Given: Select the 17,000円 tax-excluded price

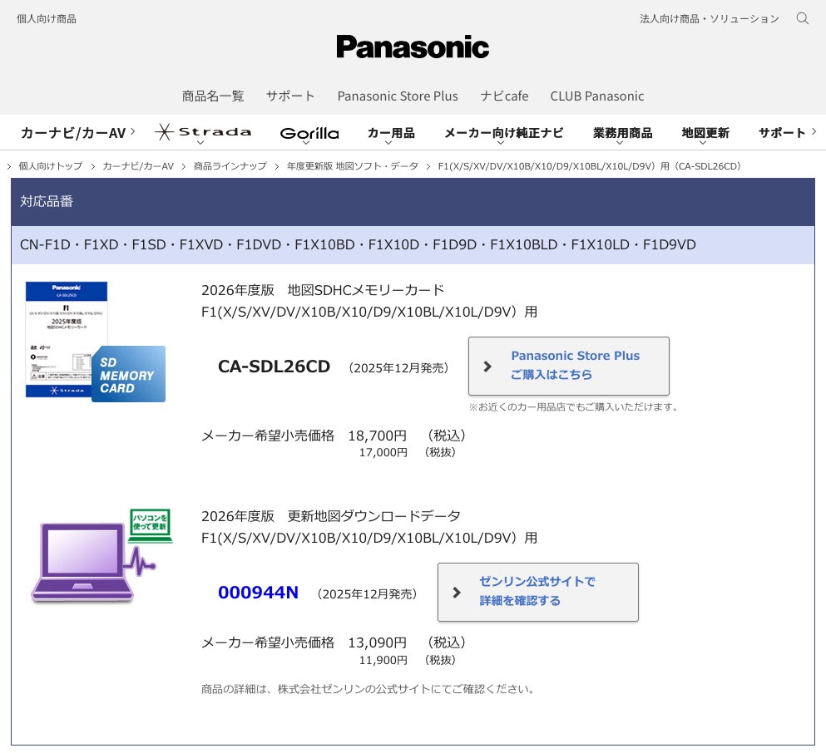Looking at the screenshot, I should click(x=383, y=452).
